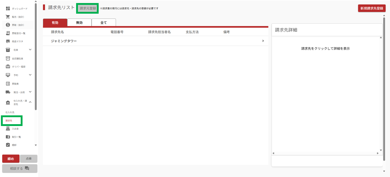Expand the 在庫 submenu chevron

30,50
